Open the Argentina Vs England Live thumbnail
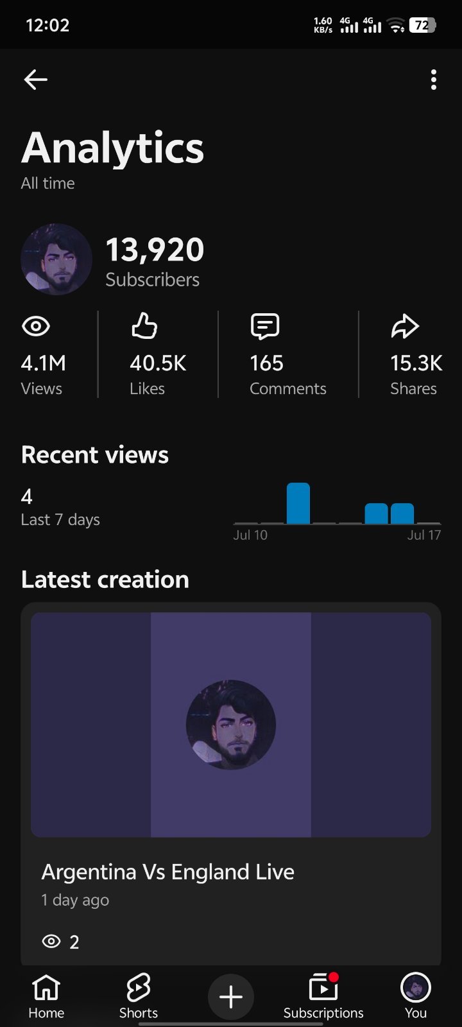 pos(231,725)
